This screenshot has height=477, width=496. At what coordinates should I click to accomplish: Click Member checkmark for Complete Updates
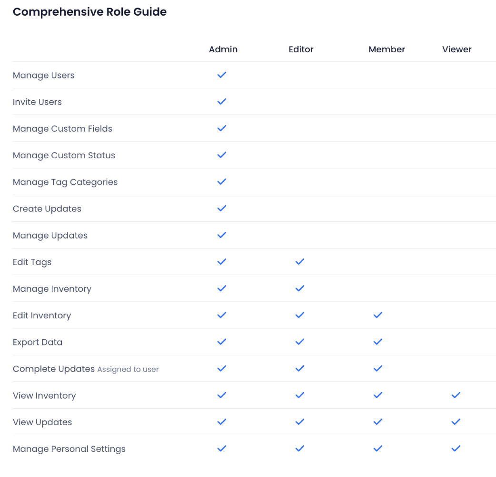click(377, 368)
